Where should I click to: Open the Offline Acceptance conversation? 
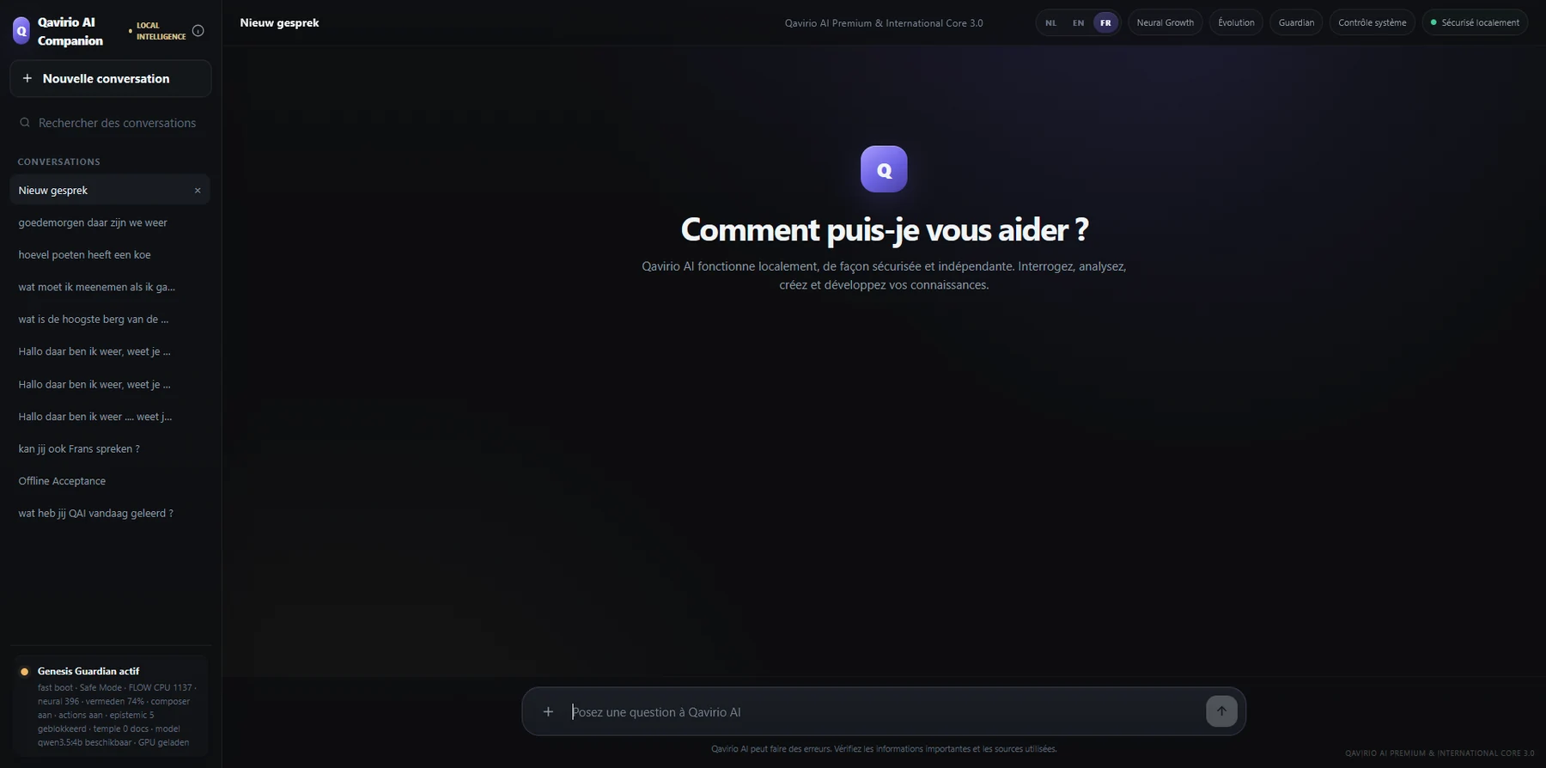110,481
